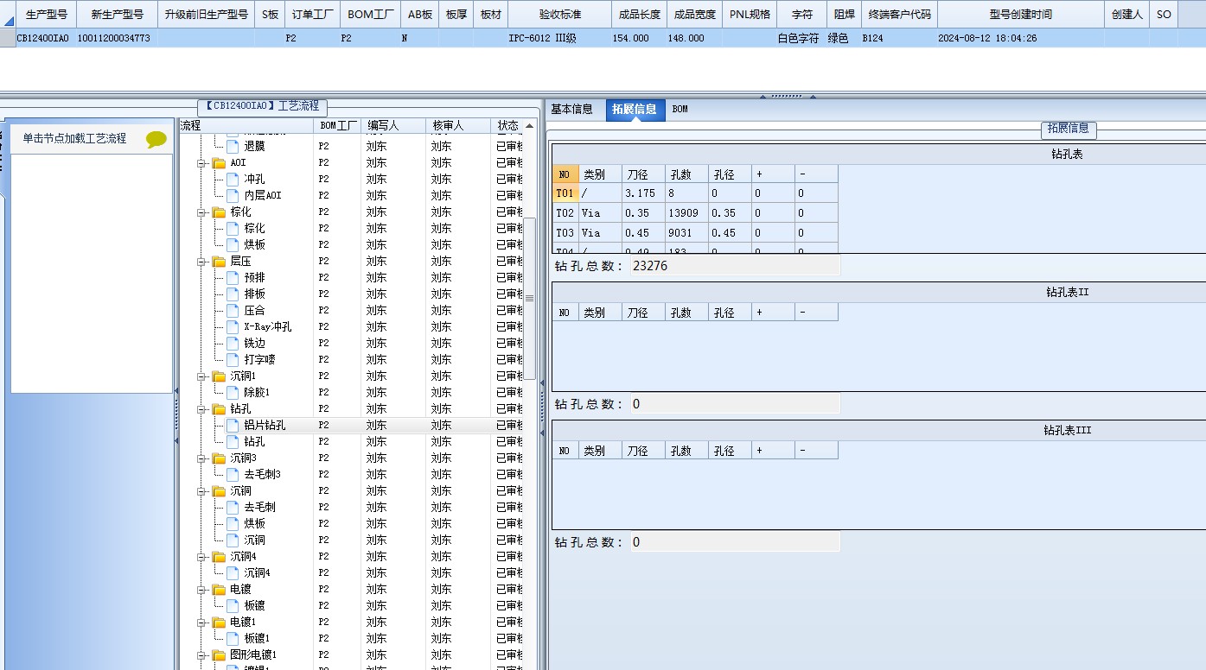Click the 层压 folder icon

tap(219, 262)
